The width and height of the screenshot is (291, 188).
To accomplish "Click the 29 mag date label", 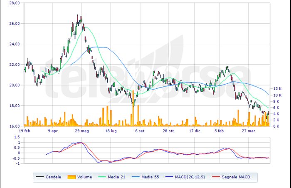I will point(82,130).
